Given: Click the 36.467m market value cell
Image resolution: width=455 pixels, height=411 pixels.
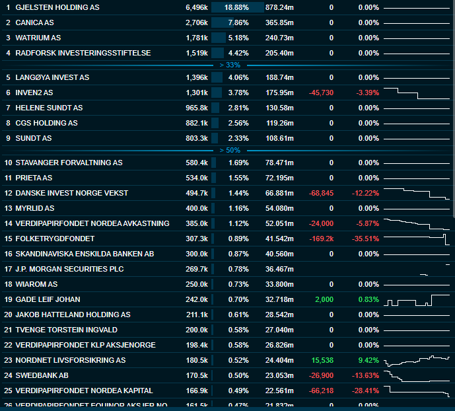Looking at the screenshot, I should pyautogui.click(x=279, y=269).
